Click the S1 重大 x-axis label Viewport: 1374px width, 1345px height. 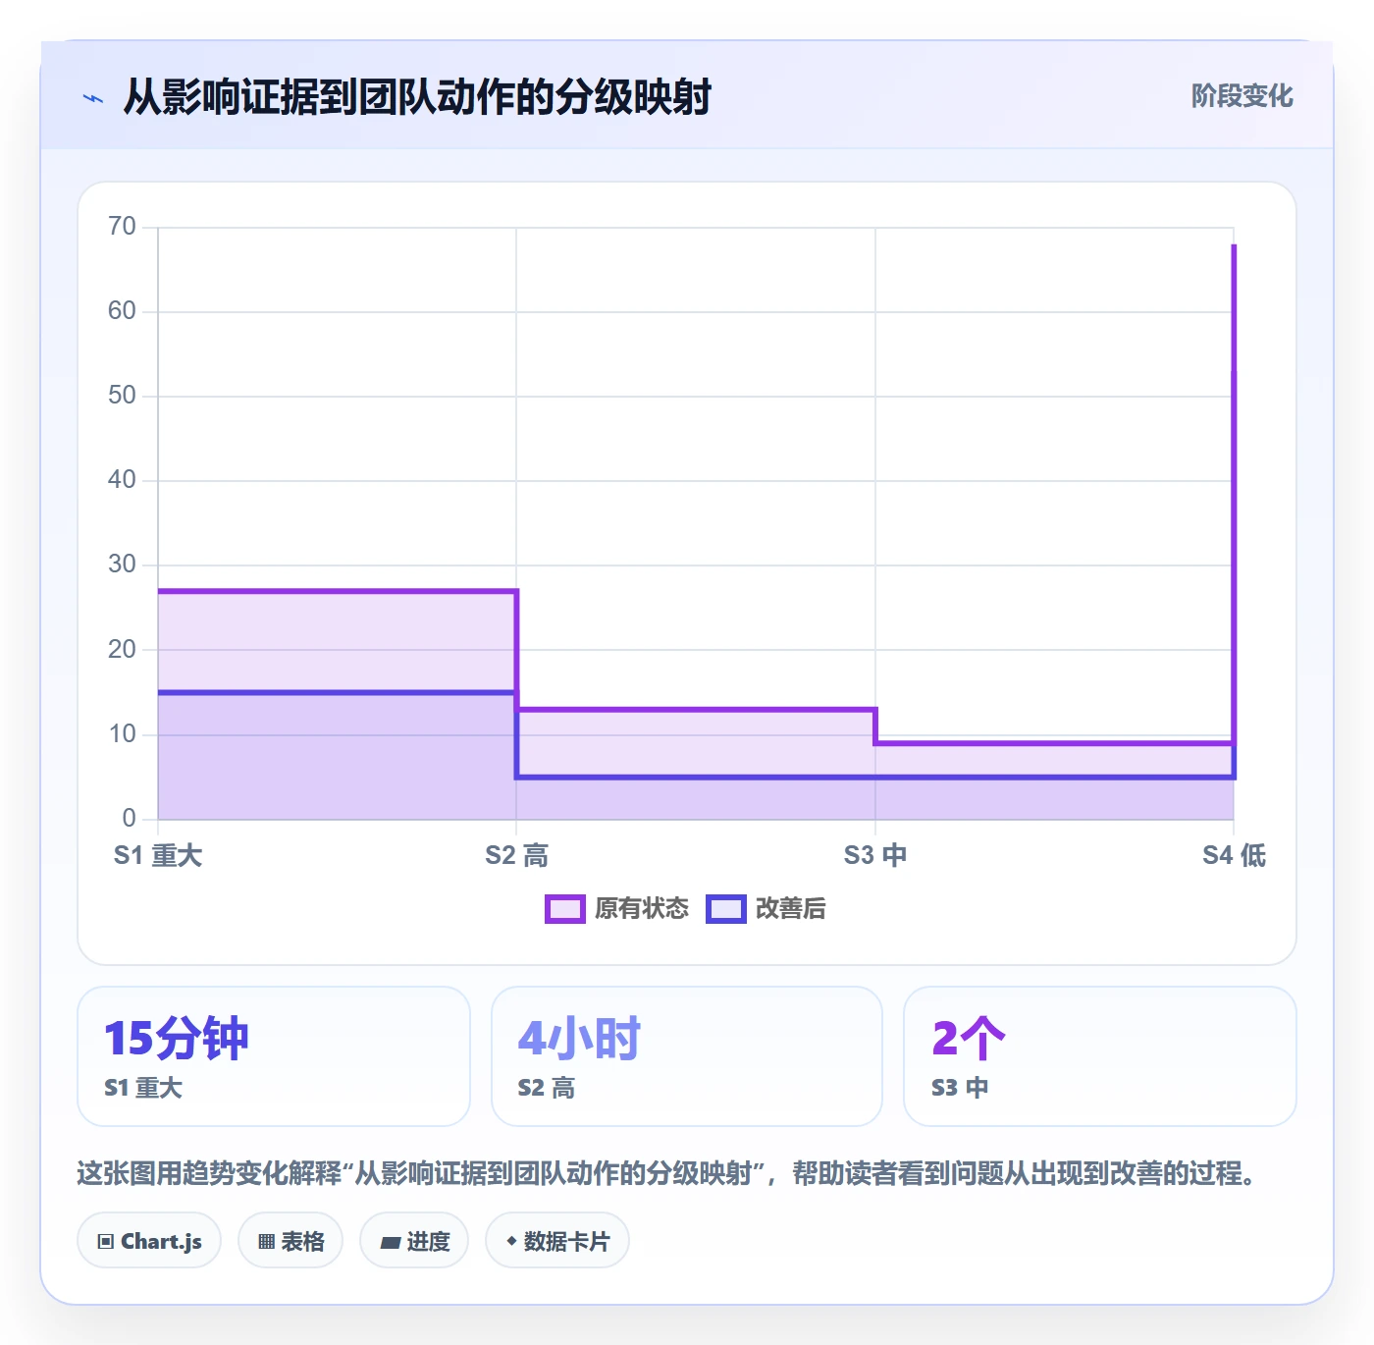(x=158, y=856)
